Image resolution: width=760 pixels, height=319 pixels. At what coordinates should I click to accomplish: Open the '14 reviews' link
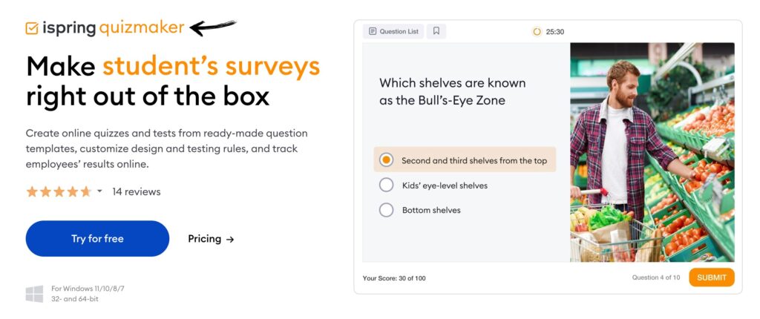137,191
